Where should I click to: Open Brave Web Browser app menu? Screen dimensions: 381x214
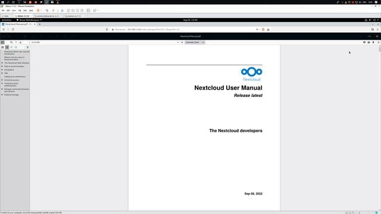[29, 20]
